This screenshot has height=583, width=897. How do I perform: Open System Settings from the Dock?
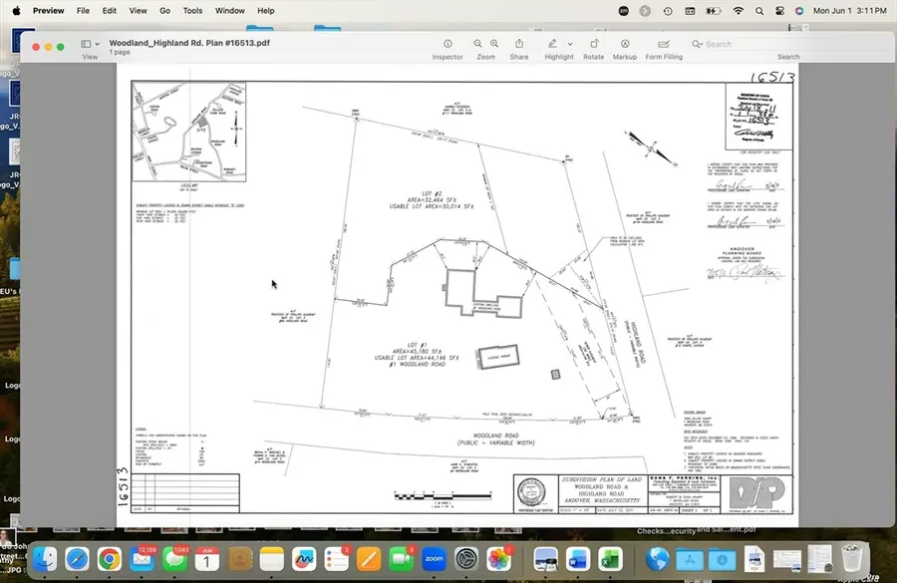click(x=466, y=558)
